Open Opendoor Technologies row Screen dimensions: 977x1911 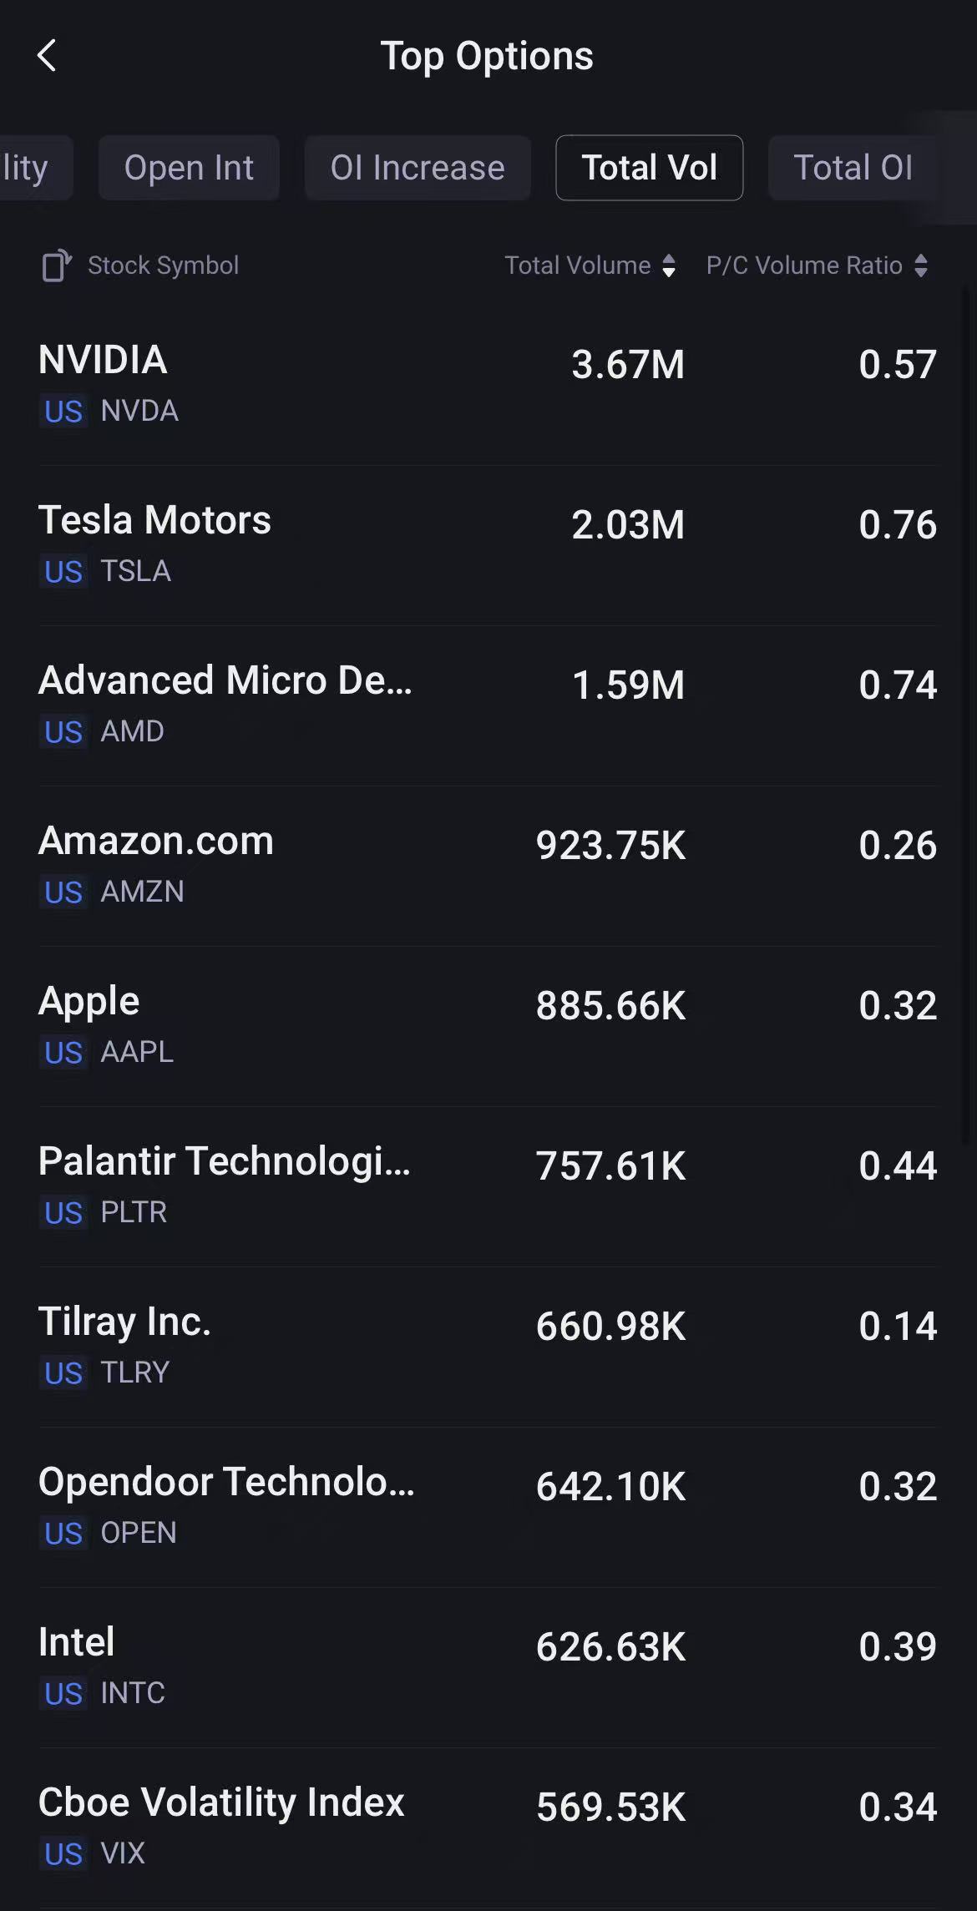point(488,1506)
